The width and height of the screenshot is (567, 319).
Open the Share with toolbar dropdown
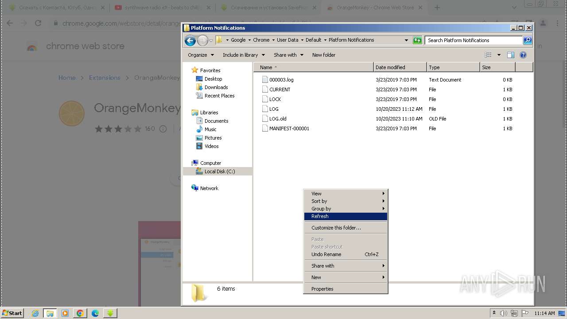[x=288, y=55]
